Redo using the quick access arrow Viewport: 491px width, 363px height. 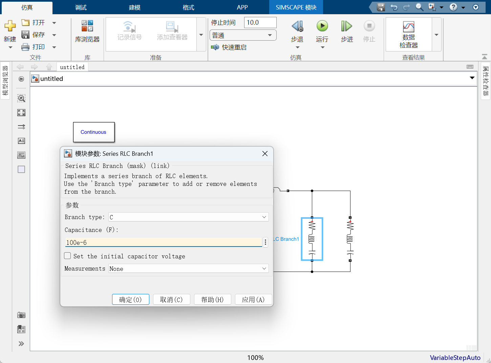(406, 7)
